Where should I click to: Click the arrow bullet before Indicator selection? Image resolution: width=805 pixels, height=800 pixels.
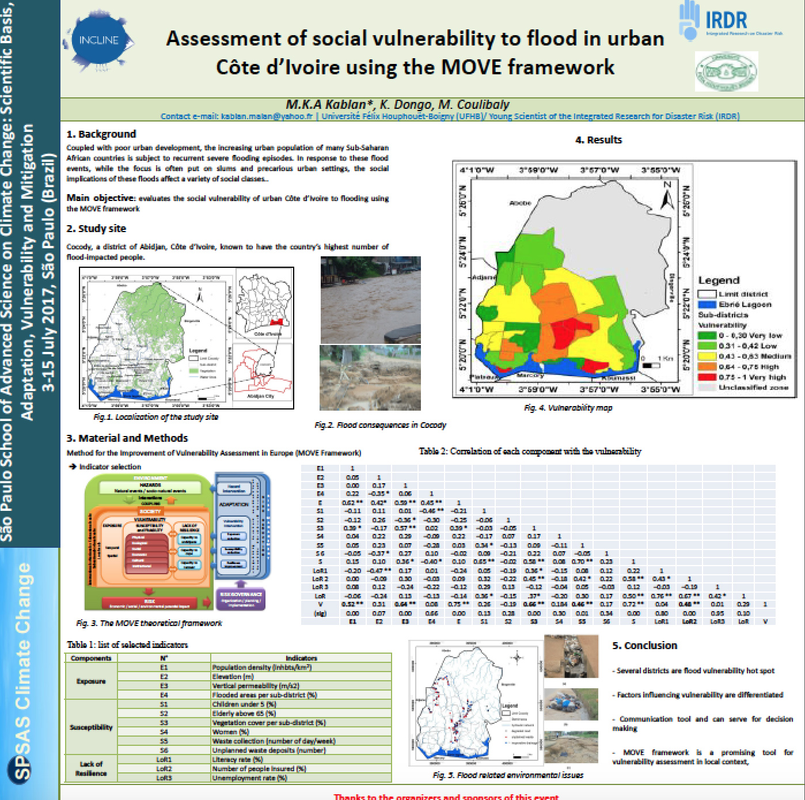click(72, 467)
